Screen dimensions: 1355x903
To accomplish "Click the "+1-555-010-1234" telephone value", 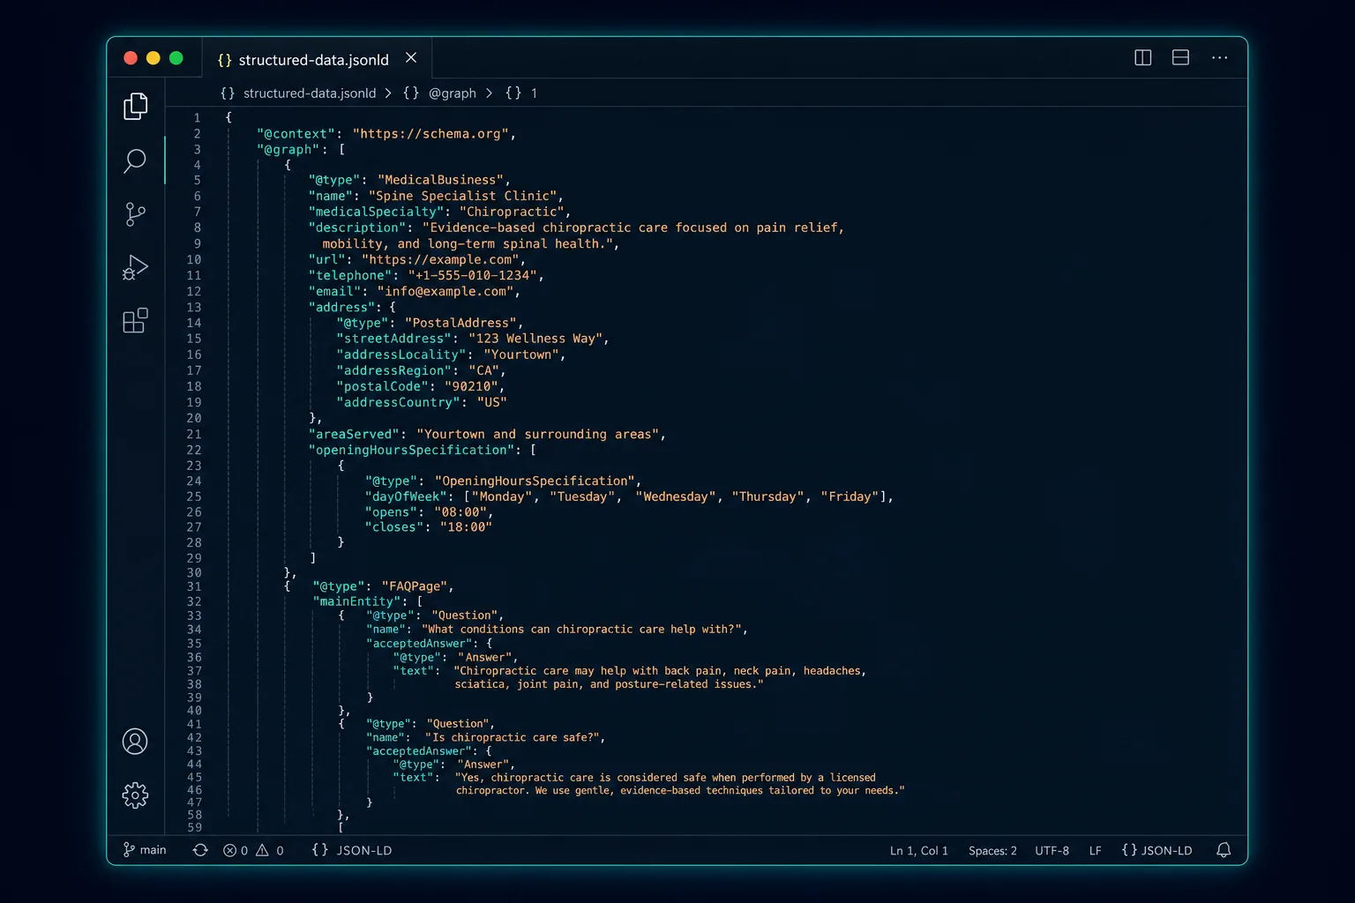I will tap(473, 275).
